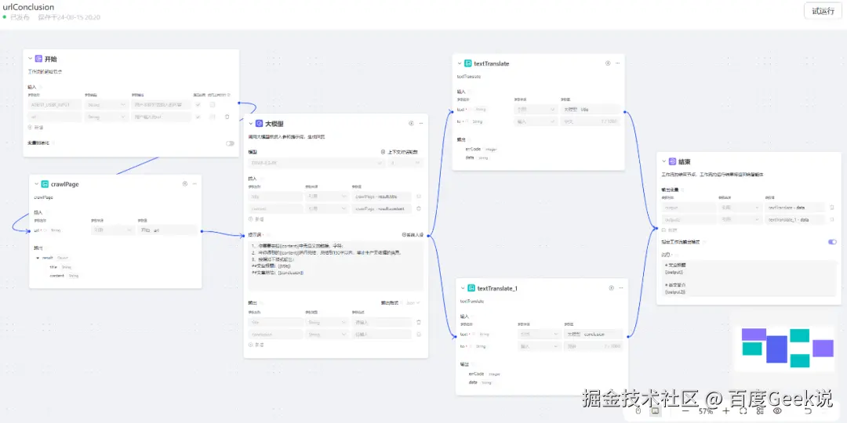847x423 pixels.
Task: Click the 大模型 - conclusion value field in textTranslate_1
Action: click(593, 334)
